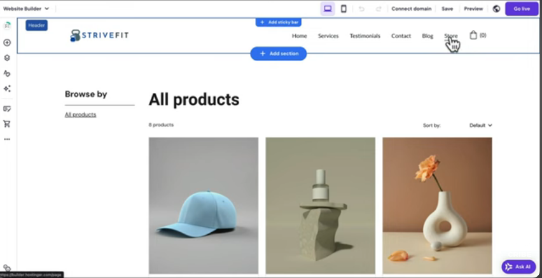Open the online store cart icon in sidebar
542x278 pixels.
pyautogui.click(x=7, y=124)
